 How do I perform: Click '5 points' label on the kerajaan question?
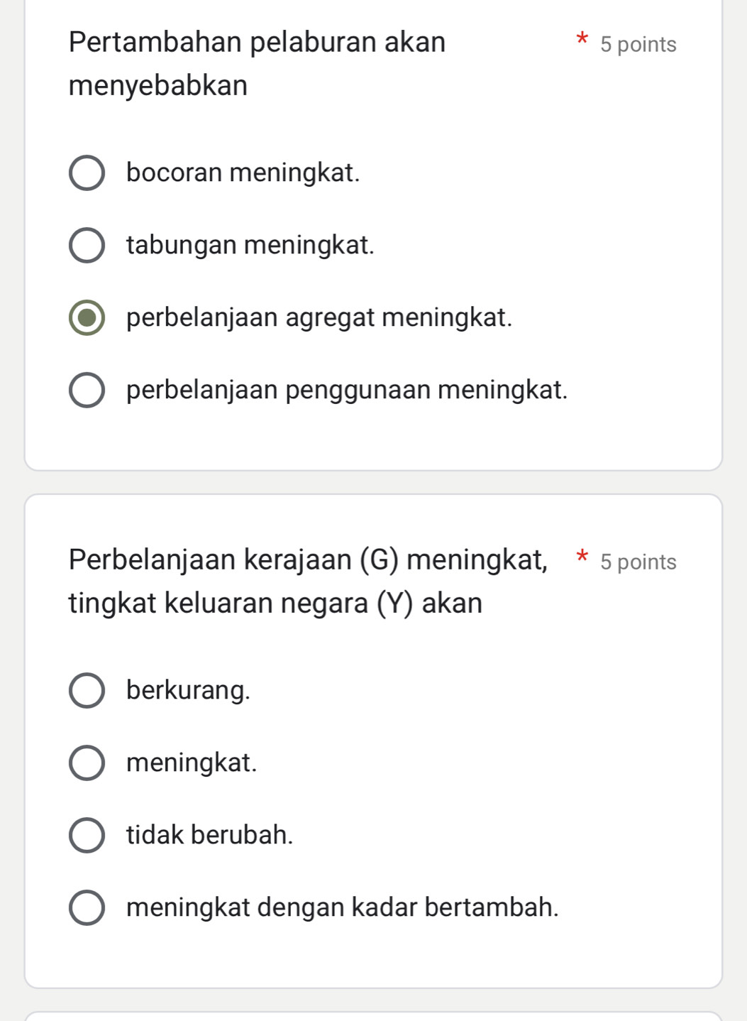pyautogui.click(x=638, y=562)
